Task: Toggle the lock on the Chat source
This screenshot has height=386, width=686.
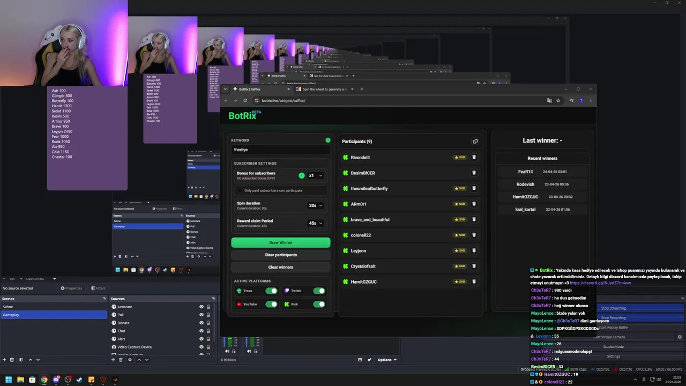Action: (x=208, y=331)
